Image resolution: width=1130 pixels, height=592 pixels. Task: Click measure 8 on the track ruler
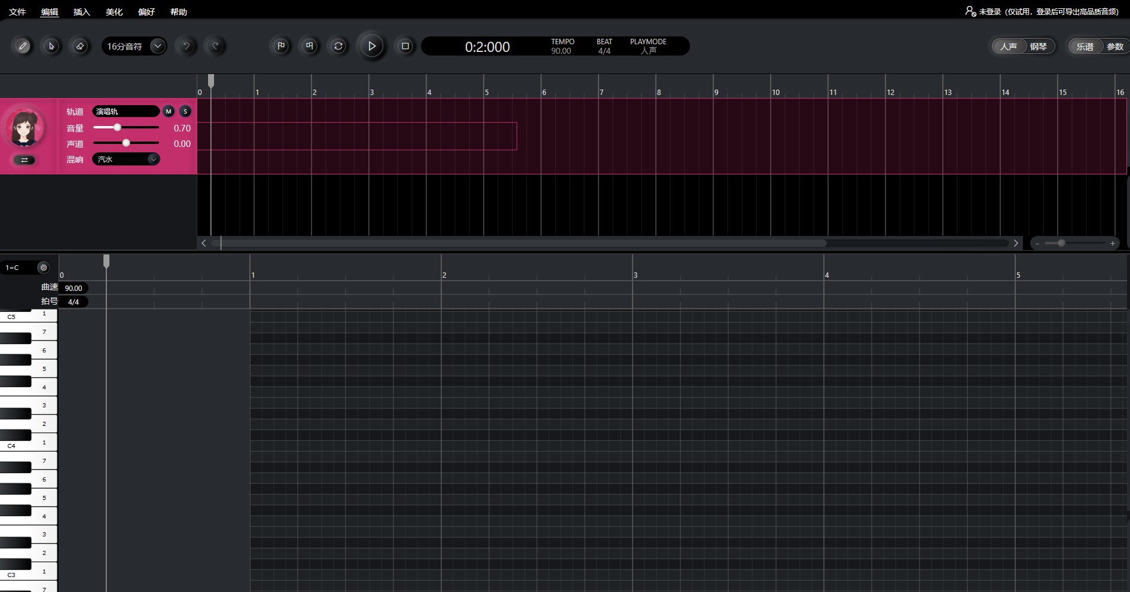[659, 93]
